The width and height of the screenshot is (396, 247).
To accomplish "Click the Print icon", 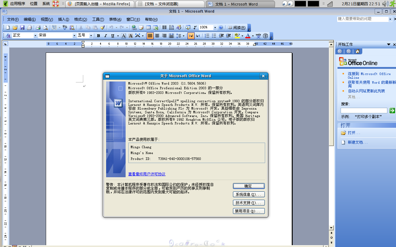I will (x=38, y=27).
